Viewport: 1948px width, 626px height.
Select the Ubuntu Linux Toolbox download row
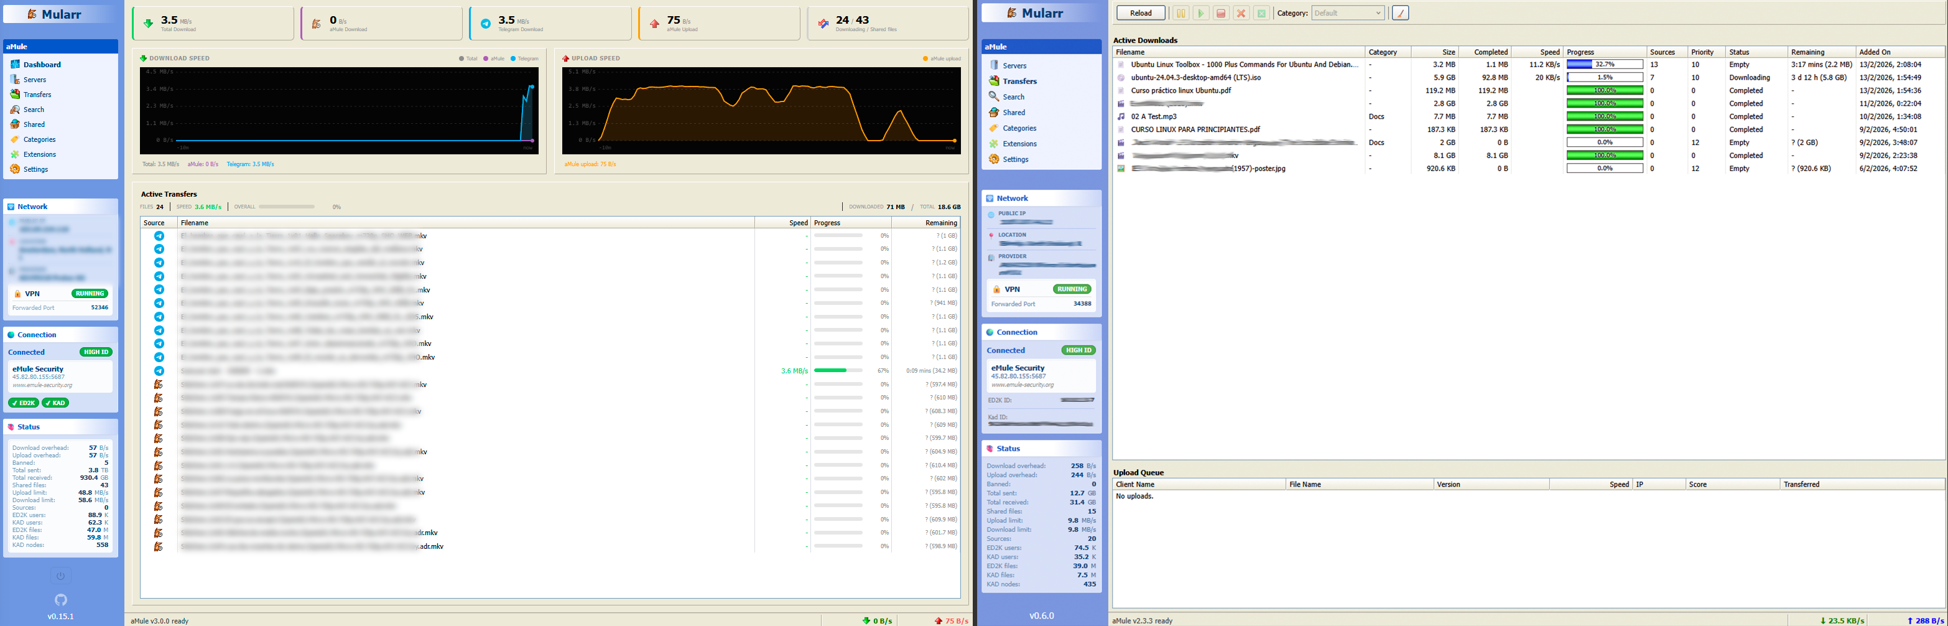tap(1529, 64)
